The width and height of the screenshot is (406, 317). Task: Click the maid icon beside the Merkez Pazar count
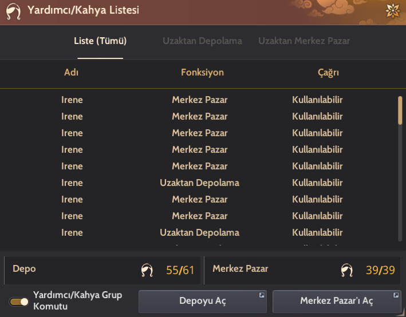346,270
